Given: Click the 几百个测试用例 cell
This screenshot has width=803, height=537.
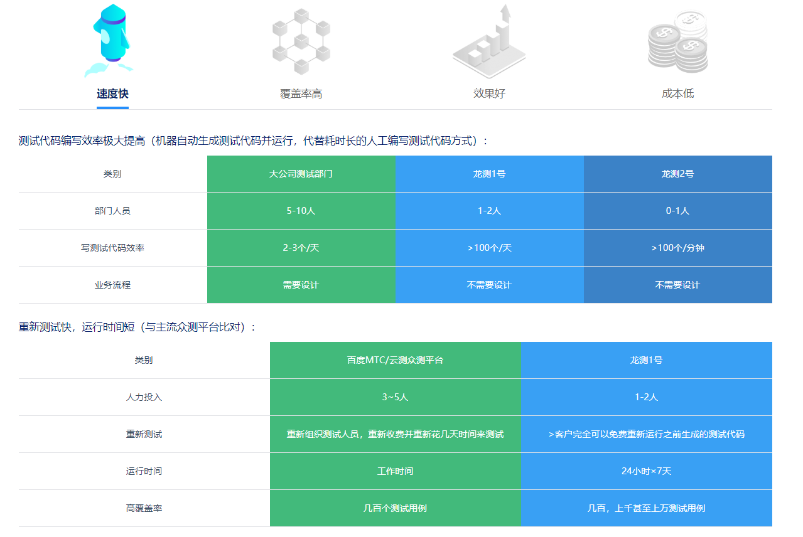Looking at the screenshot, I should (396, 508).
